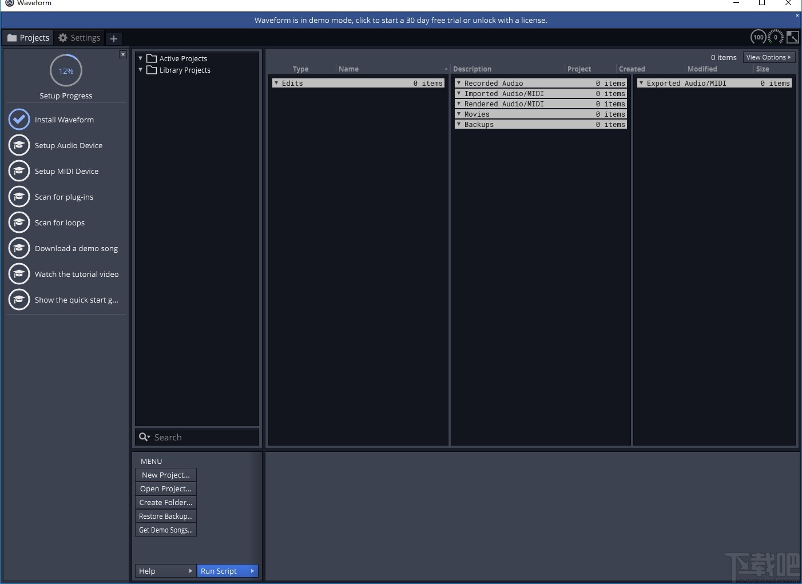Click the demo mode trial banner
Image resolution: width=802 pixels, height=584 pixels.
[400, 20]
